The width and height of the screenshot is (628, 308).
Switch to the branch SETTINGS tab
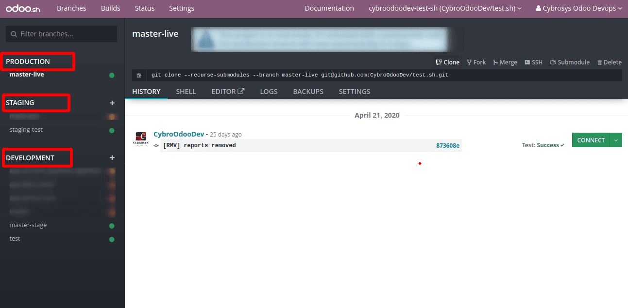pyautogui.click(x=355, y=92)
